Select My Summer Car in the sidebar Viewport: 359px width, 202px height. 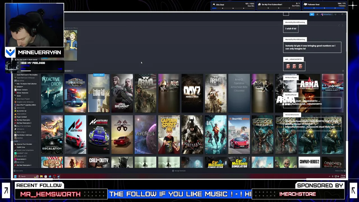pos(20,111)
